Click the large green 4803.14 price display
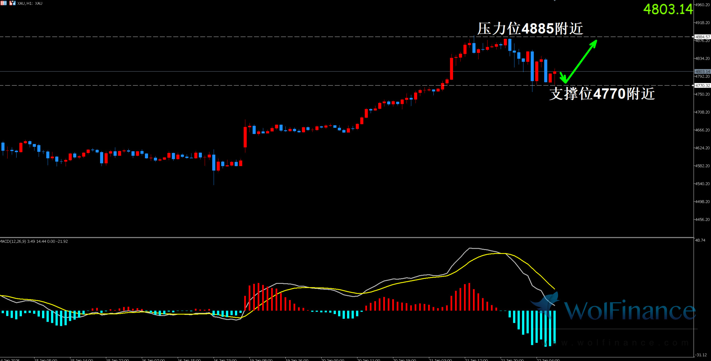This screenshot has height=361, width=711. coord(668,9)
